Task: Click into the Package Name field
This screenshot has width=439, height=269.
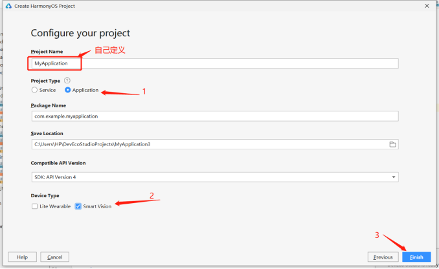Action: click(215, 116)
